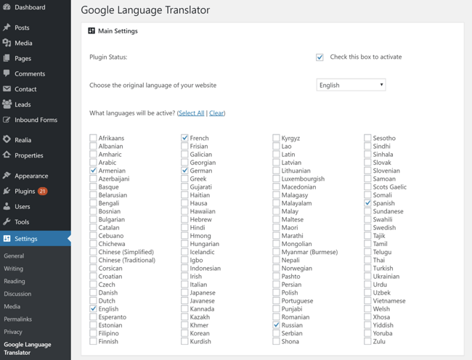This screenshot has height=360, width=472.
Task: Enable the Italian language checkbox
Action: pyautogui.click(x=185, y=285)
